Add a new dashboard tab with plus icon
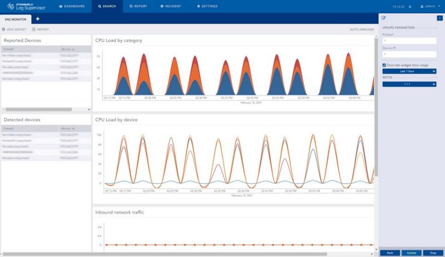Viewport: 445px width, 257px height. 38,19
